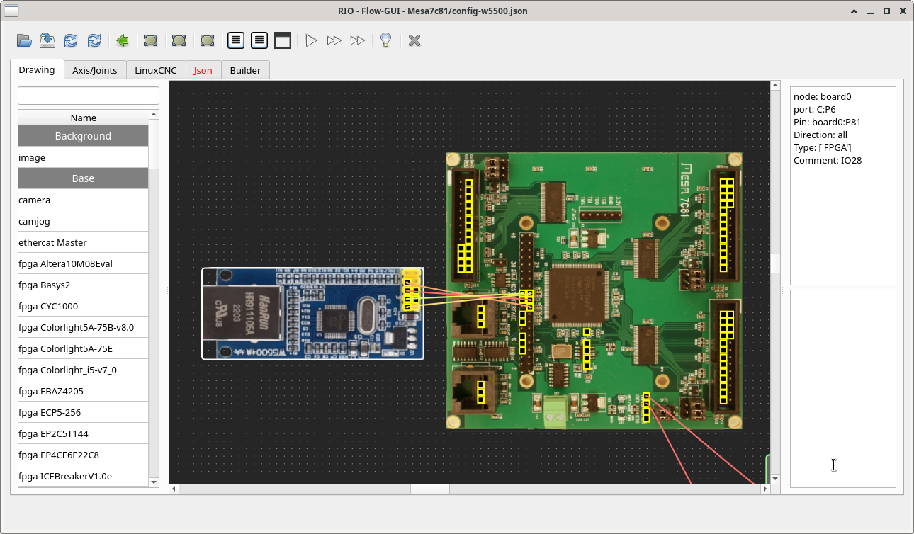Click the gray X icon in toolbar
Screen dimensions: 914x534
tap(414, 40)
